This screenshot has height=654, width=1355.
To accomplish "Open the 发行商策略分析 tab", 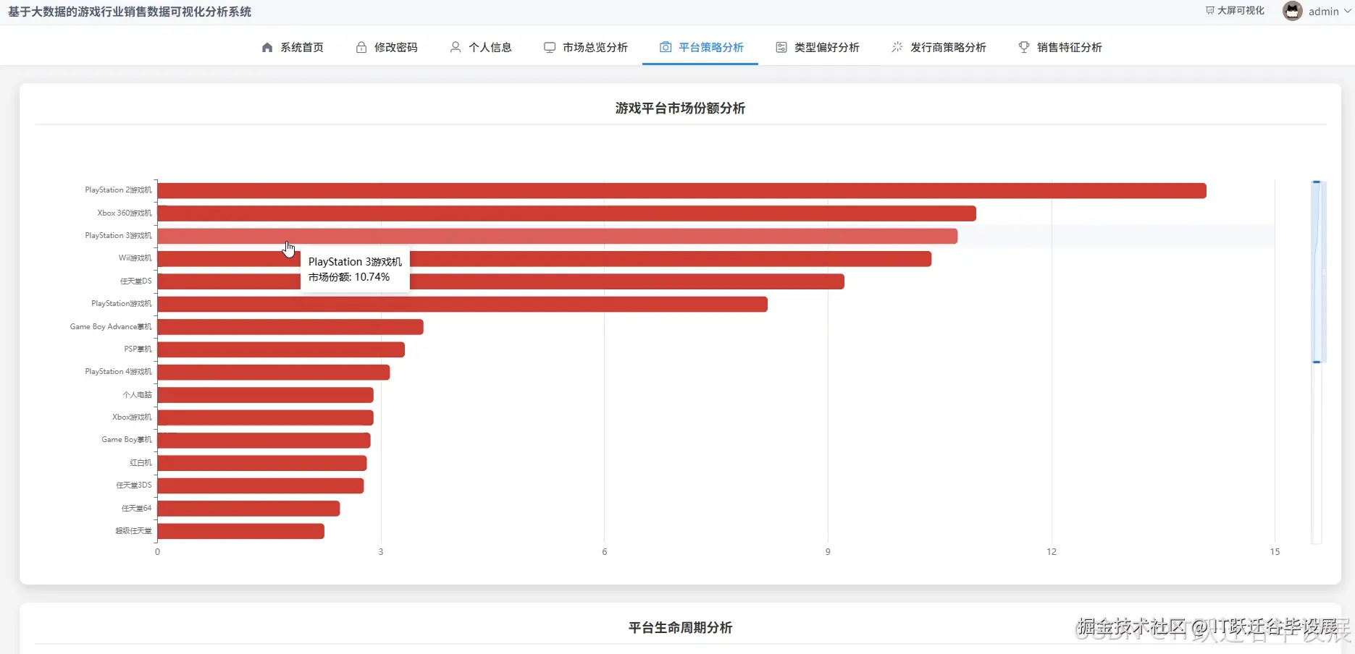I will (x=939, y=47).
